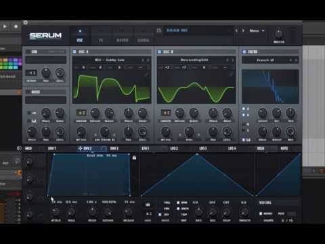Click the LFO grid folder icon

pyautogui.click(x=148, y=205)
